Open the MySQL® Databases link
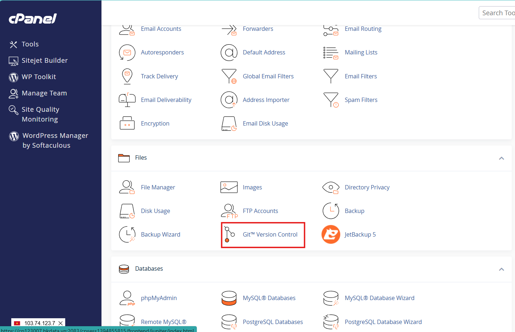The height and width of the screenshot is (332, 515). 269,298
